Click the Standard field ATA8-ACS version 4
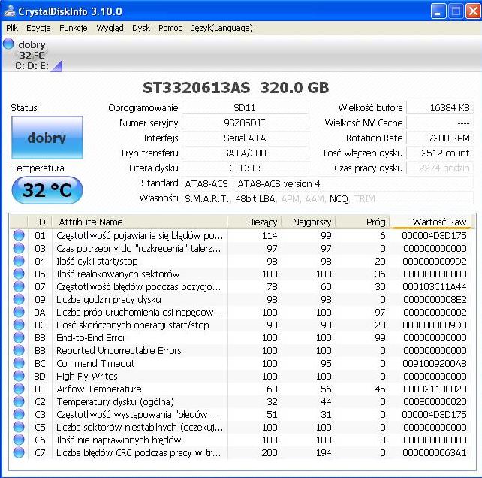The image size is (482, 478). tap(327, 183)
